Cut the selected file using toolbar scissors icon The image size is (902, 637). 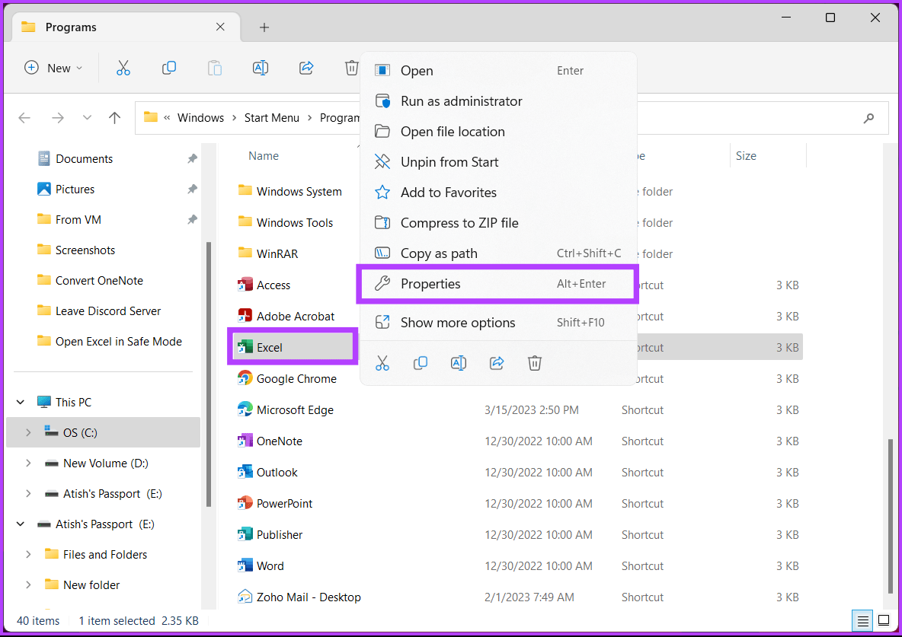click(x=123, y=68)
